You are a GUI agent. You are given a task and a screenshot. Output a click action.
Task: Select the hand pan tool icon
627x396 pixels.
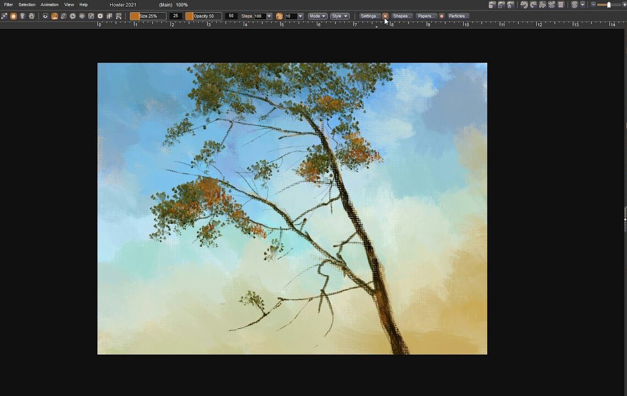pos(31,16)
